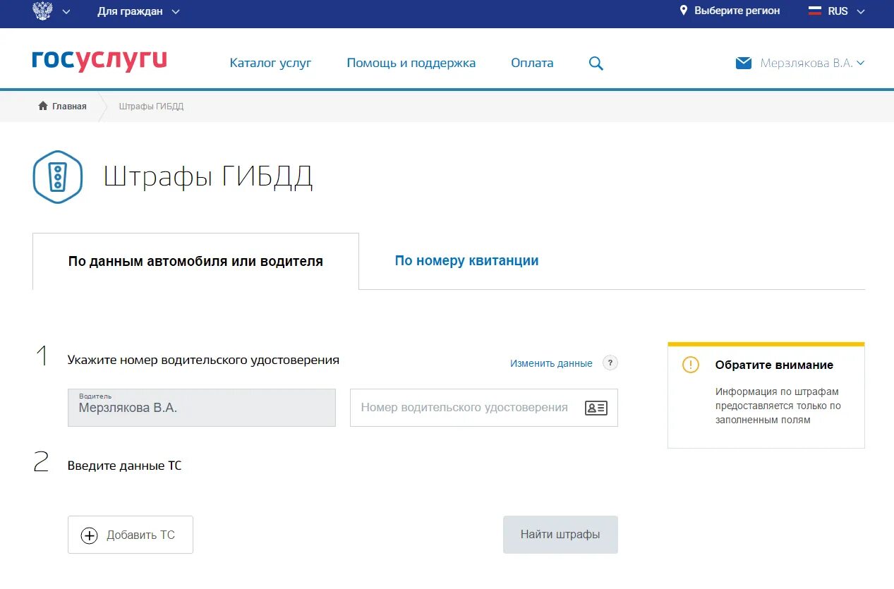Image resolution: width=894 pixels, height=589 pixels.
Task: Open the 'Для граждан' audience dropdown
Action: click(138, 11)
